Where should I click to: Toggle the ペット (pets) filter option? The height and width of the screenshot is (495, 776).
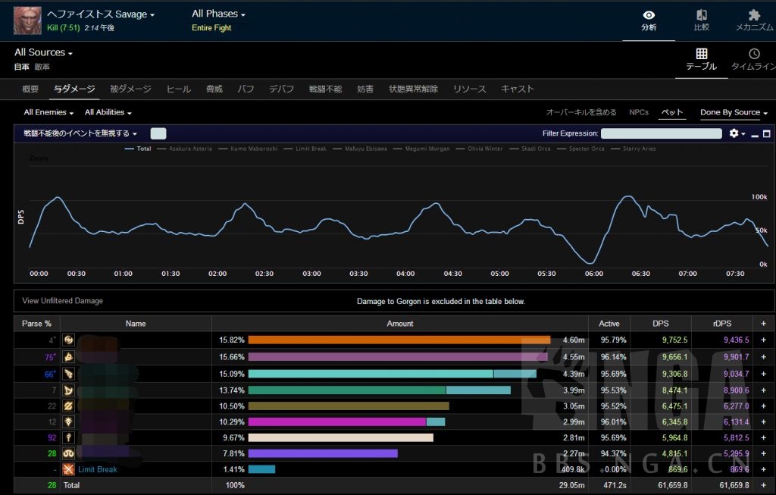click(x=671, y=112)
